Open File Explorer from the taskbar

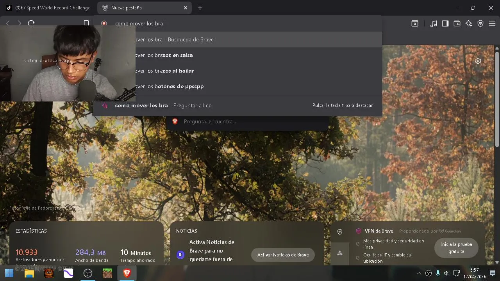[29, 273]
